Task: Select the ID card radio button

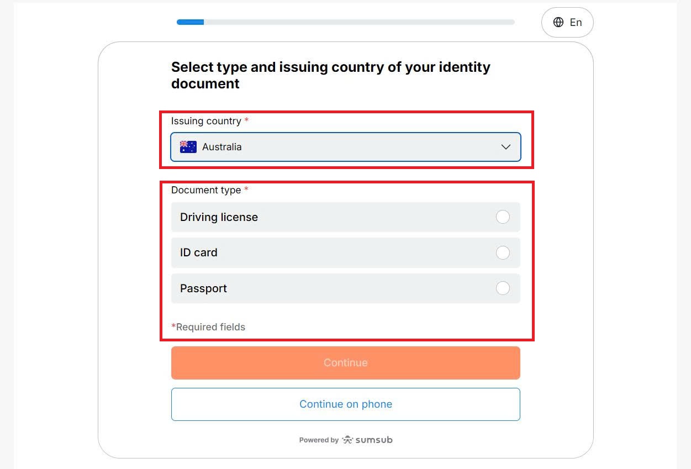Action: (503, 252)
